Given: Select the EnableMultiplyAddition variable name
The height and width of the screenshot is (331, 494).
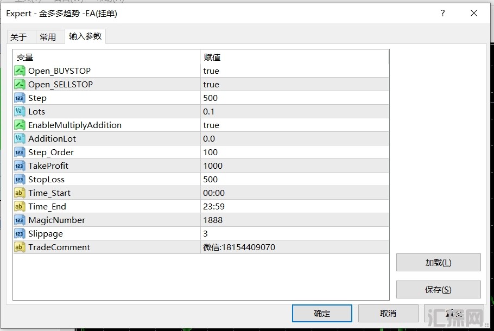Looking at the screenshot, I should coord(75,125).
